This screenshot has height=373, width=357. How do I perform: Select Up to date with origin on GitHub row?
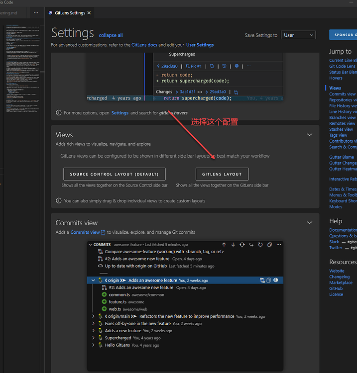tap(185, 266)
